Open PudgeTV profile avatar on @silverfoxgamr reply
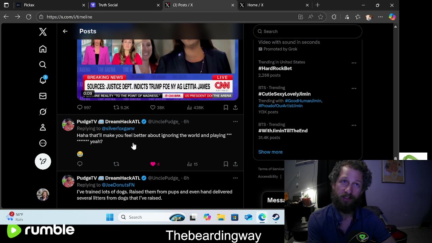Screen dimensions: 432x243 68,125
